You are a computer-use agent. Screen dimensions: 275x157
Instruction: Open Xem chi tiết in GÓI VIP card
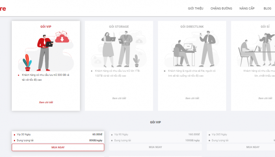pos(46,102)
